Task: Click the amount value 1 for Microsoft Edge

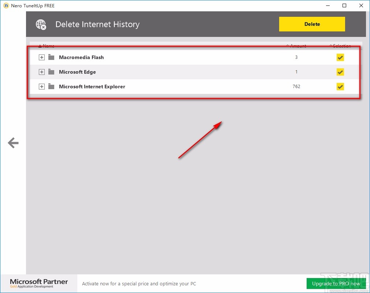Action: pos(296,72)
